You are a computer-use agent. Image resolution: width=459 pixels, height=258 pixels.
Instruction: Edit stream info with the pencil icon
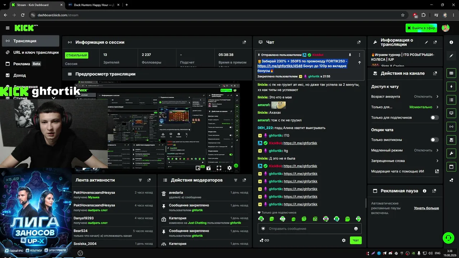click(426, 42)
